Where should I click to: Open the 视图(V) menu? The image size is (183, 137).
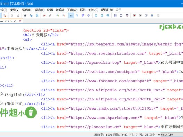coord(15,10)
